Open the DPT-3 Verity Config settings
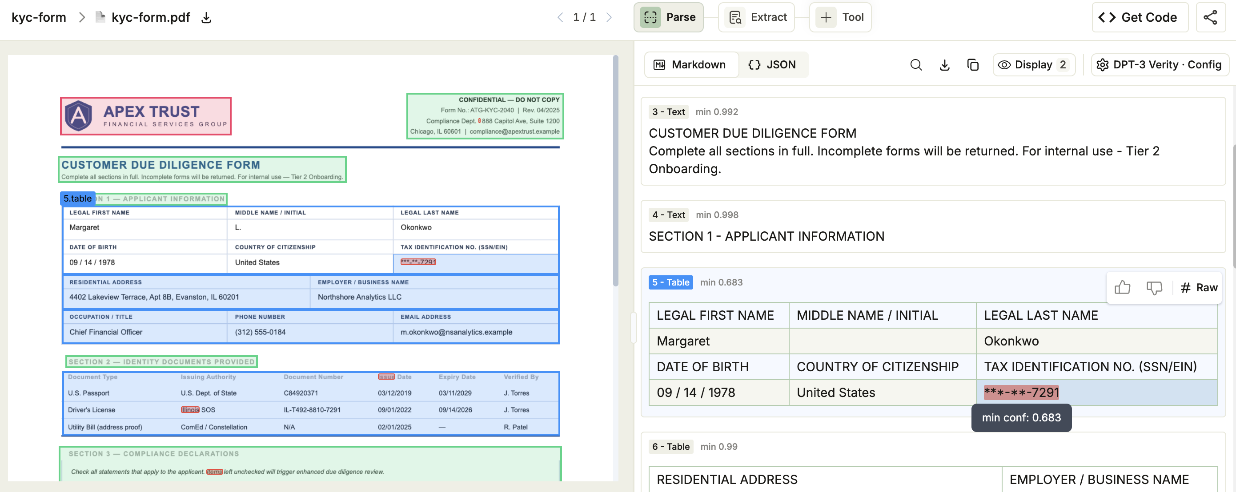This screenshot has width=1236, height=492. pyautogui.click(x=1160, y=65)
